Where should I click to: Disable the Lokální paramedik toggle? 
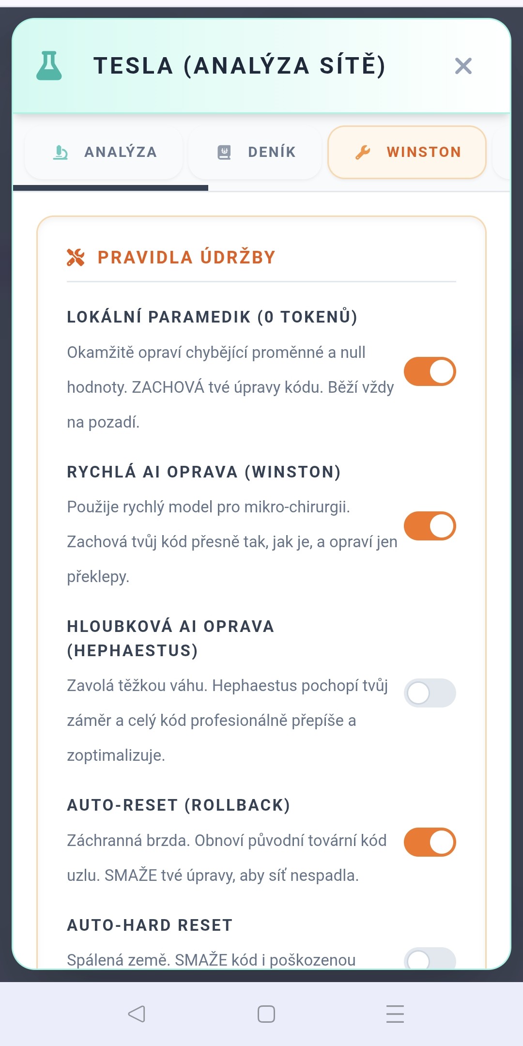(x=430, y=371)
